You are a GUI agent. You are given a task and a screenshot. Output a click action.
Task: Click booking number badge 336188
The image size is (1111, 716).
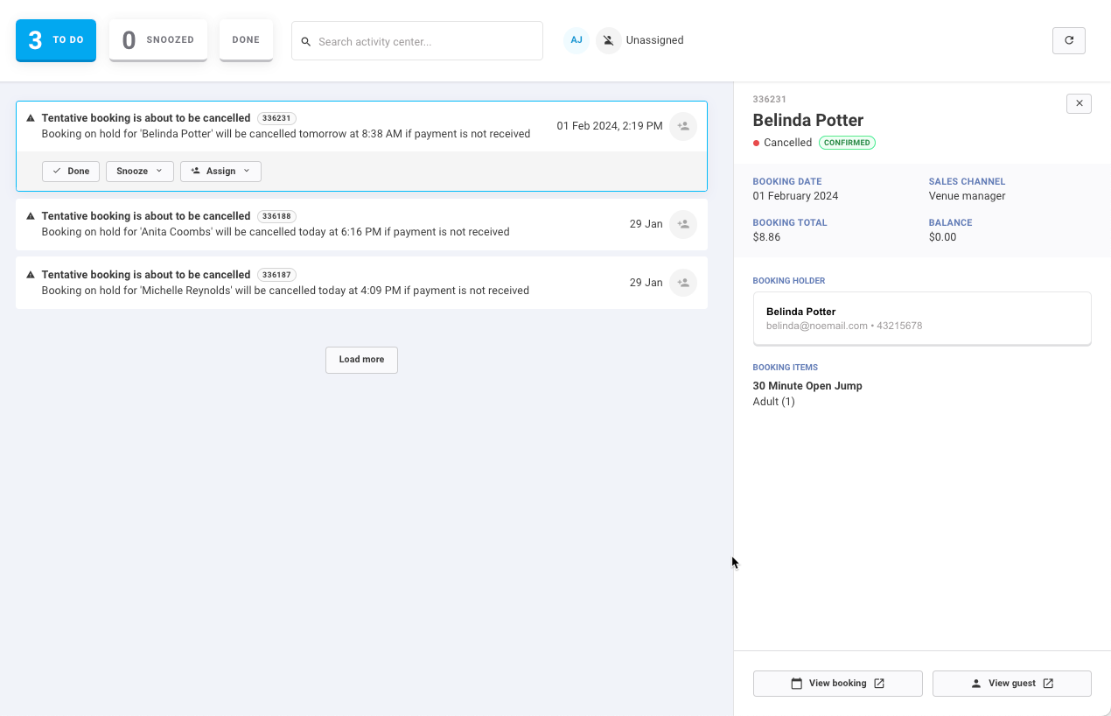click(276, 216)
